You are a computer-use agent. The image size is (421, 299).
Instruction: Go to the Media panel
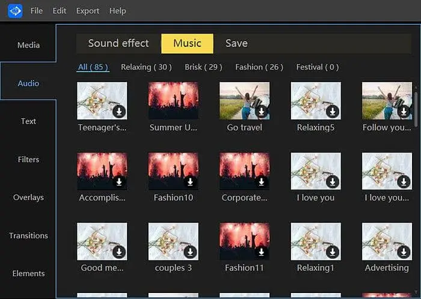28,45
